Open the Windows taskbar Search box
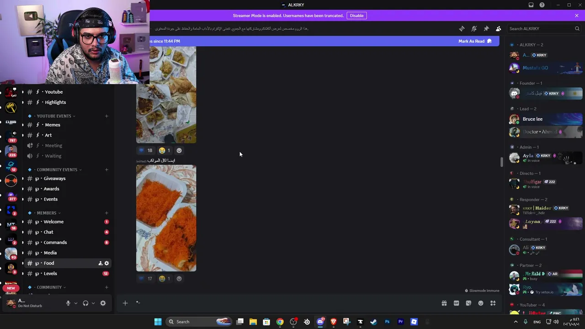585x329 pixels. [x=199, y=322]
